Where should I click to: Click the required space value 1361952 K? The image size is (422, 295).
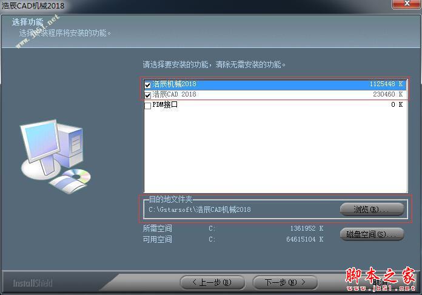coord(307,228)
